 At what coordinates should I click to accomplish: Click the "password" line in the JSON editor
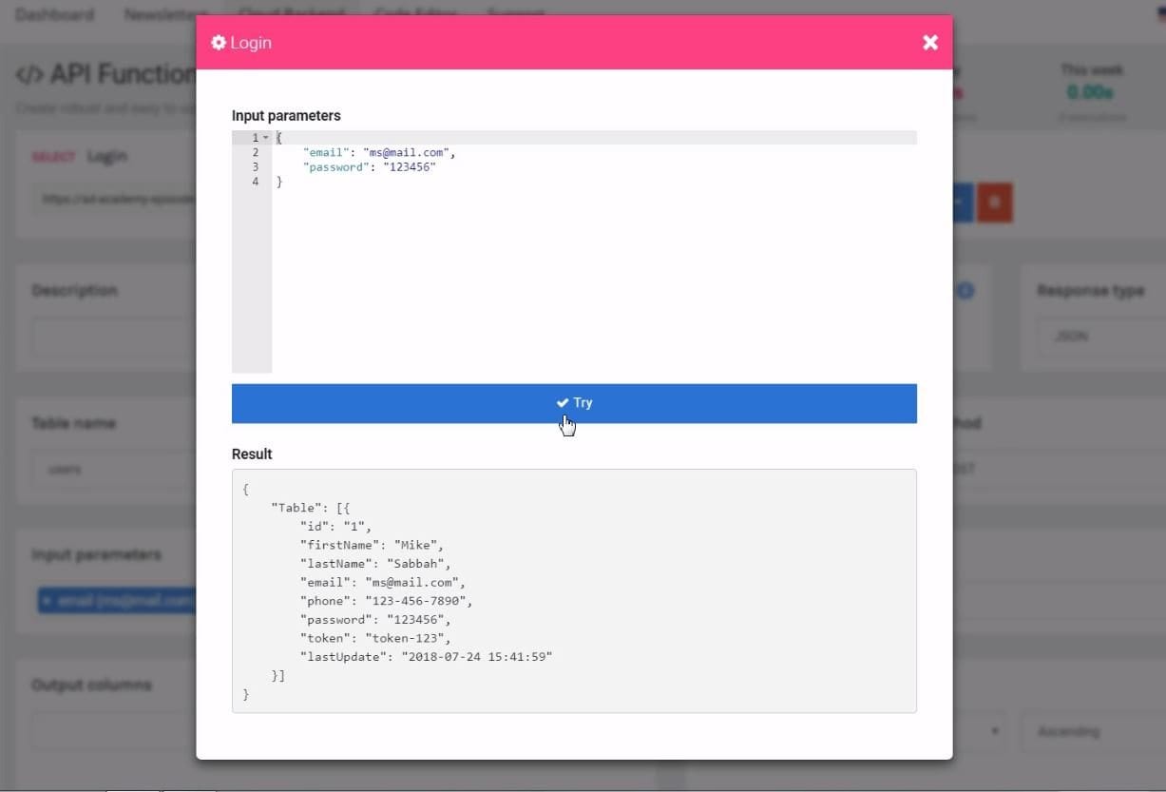point(369,167)
